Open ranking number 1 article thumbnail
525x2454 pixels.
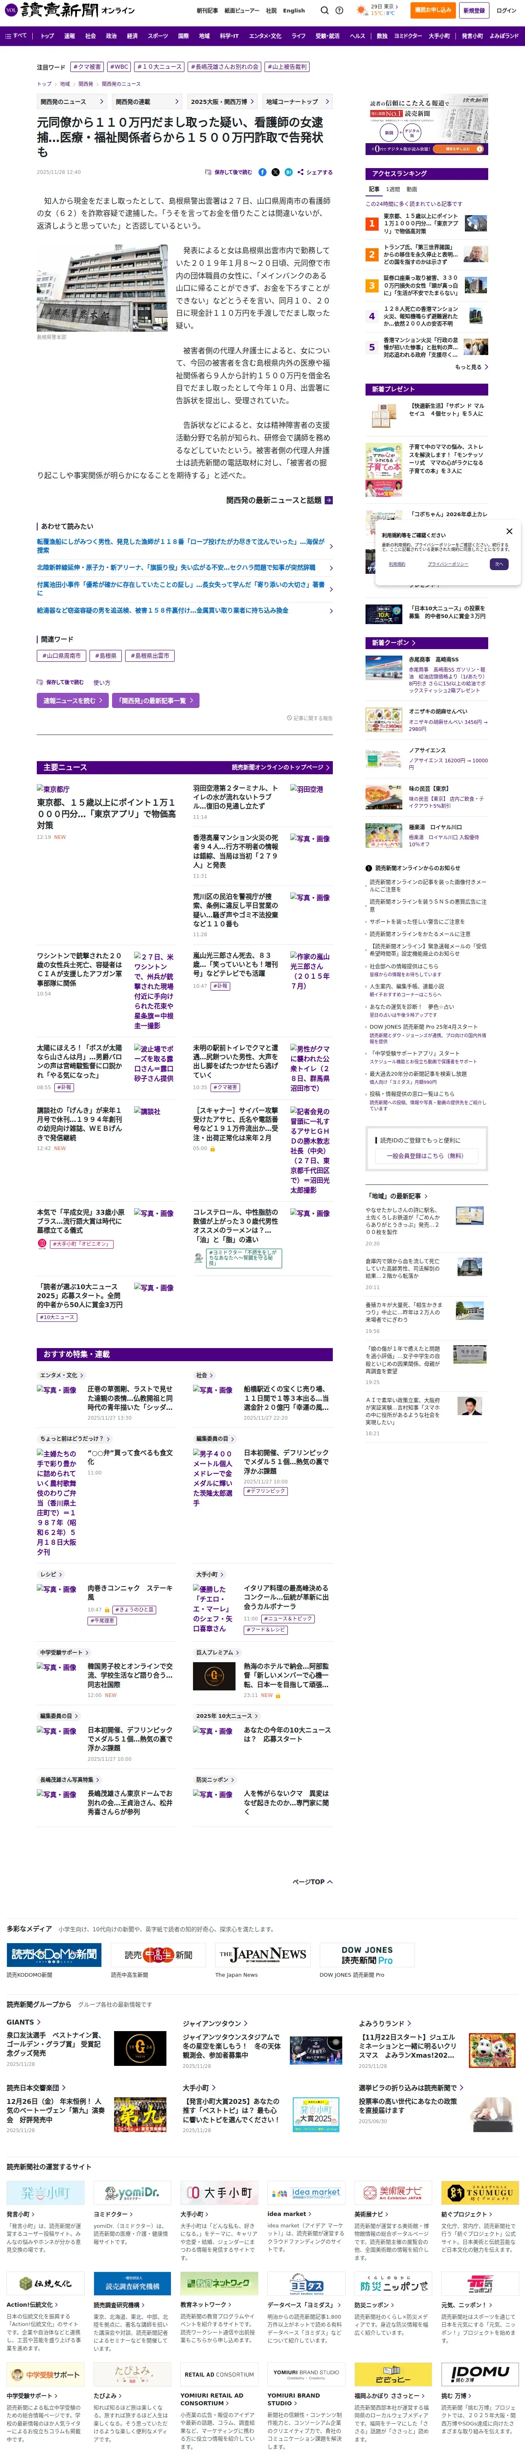(476, 224)
